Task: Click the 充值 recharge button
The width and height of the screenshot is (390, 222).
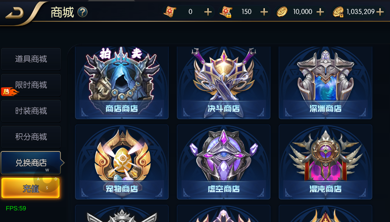Action: [x=31, y=188]
